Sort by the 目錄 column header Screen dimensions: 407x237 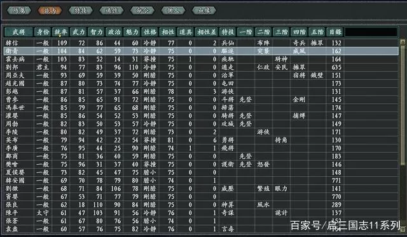[335, 32]
